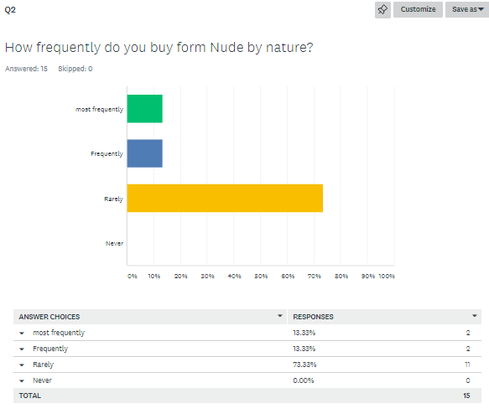Select the question title text

click(x=159, y=48)
